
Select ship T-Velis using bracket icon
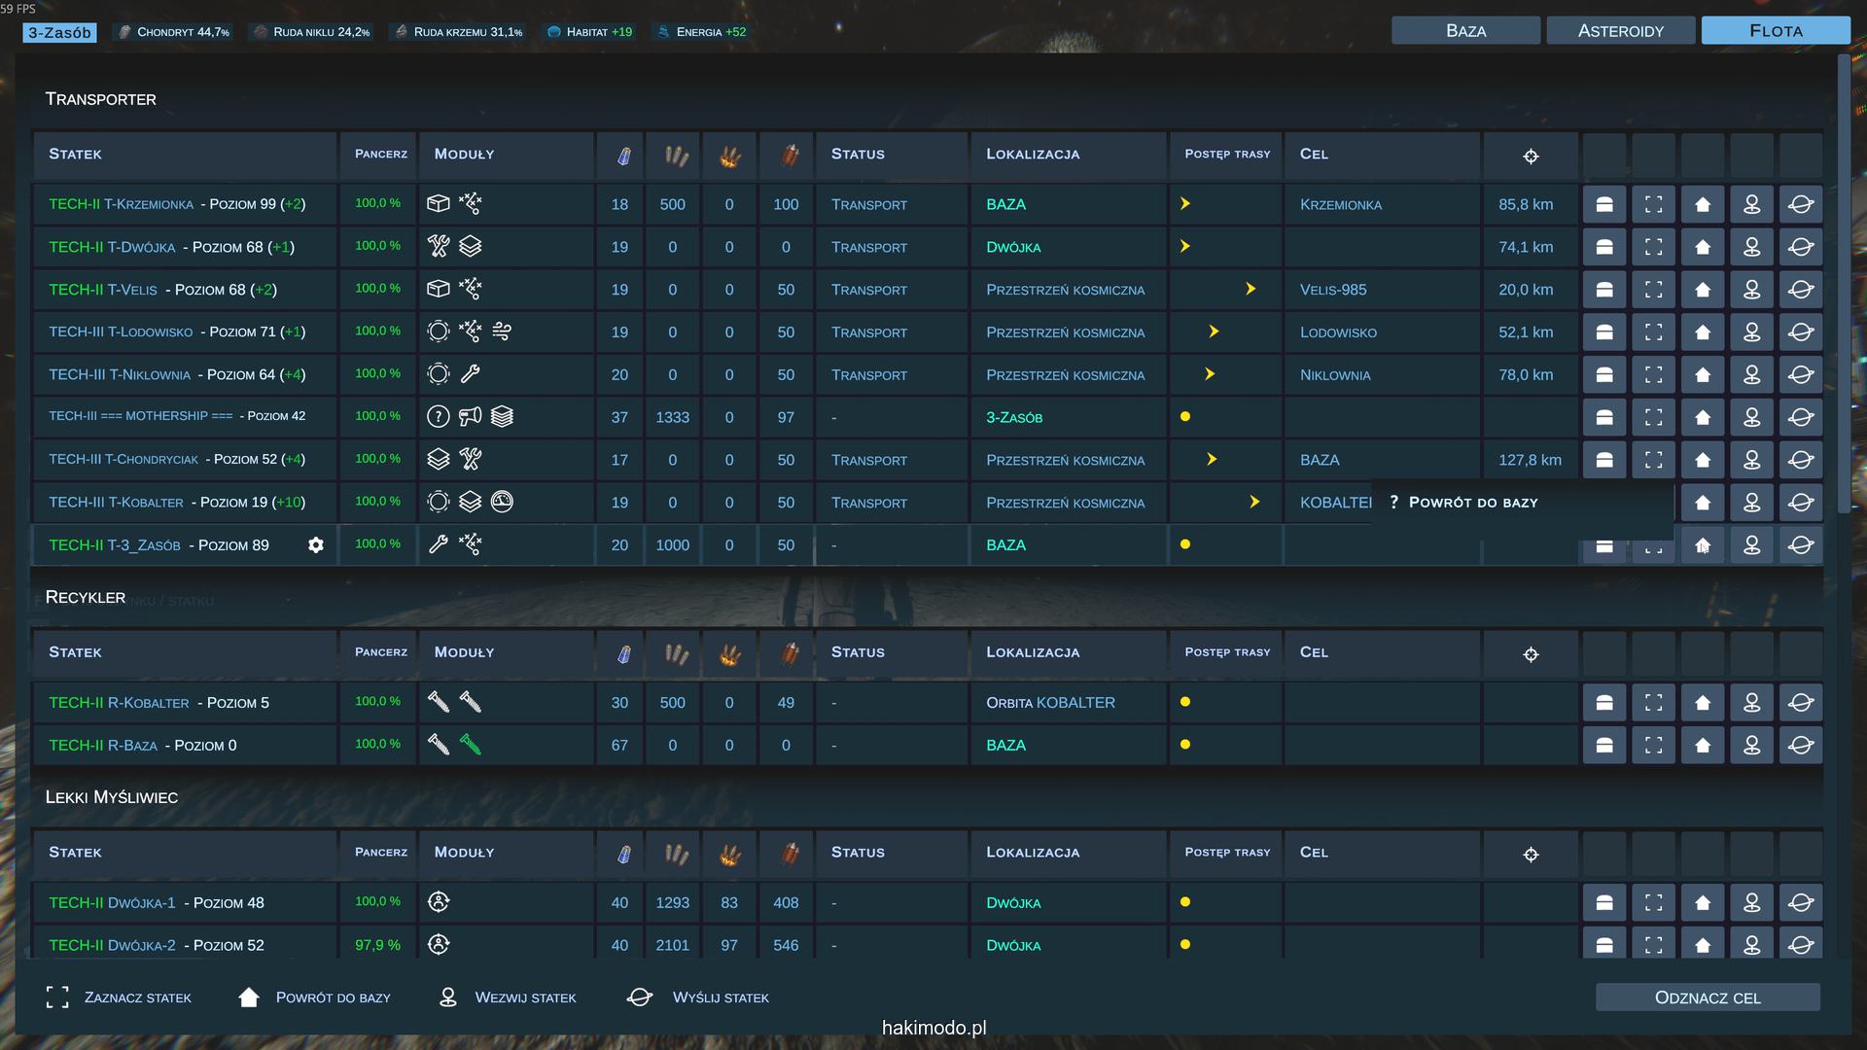pos(1653,290)
